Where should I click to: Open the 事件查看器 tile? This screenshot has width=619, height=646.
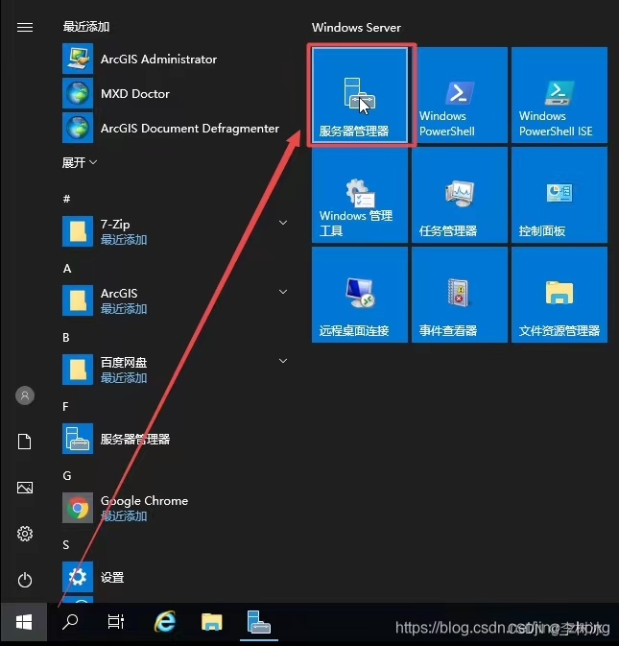pos(460,295)
